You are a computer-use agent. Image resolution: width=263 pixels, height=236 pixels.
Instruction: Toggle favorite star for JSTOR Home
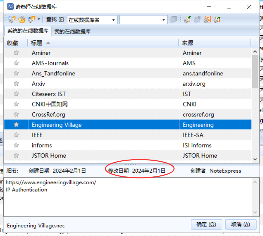pos(16,156)
